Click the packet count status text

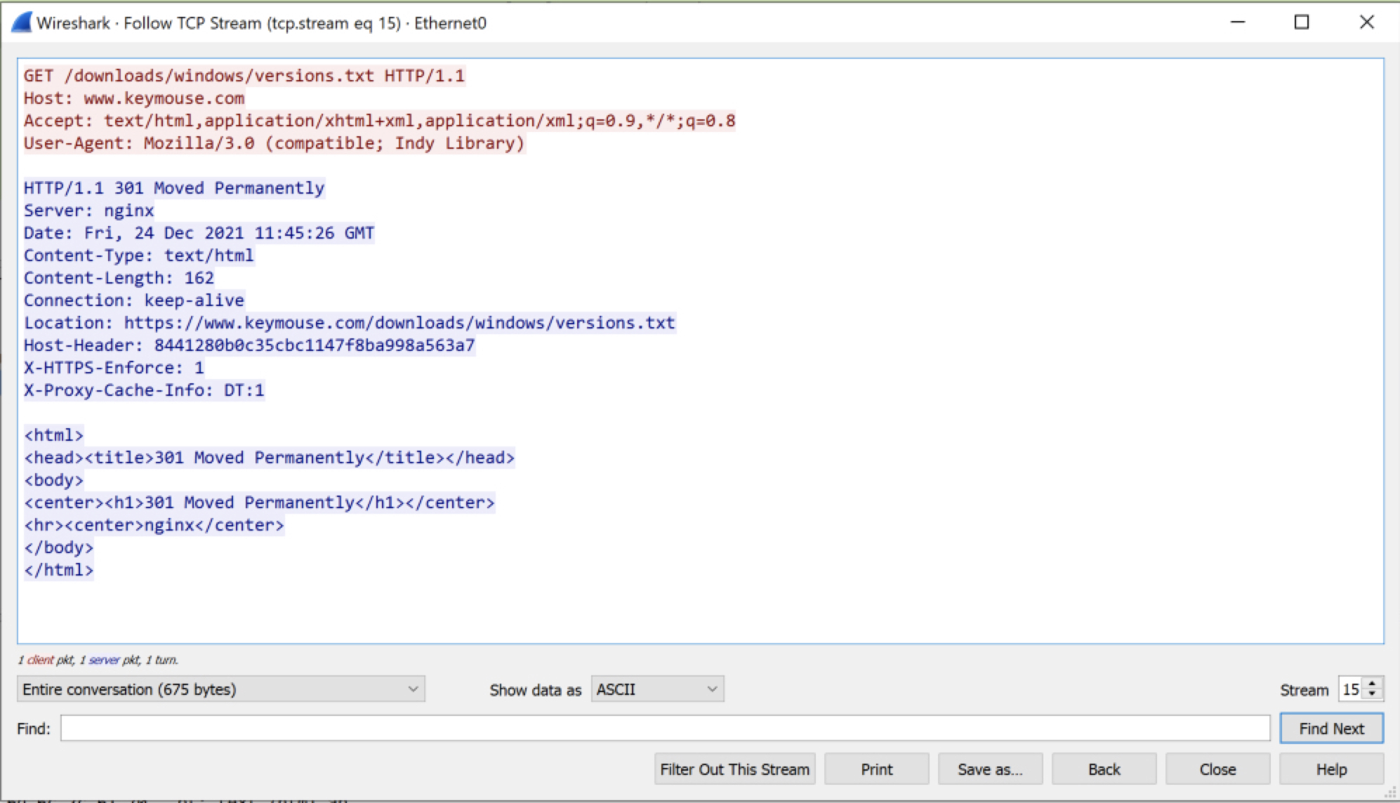pos(98,660)
